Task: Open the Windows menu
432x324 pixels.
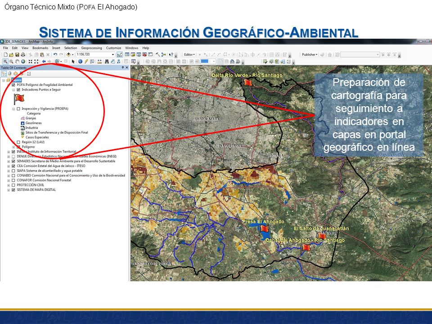Action: [x=132, y=48]
